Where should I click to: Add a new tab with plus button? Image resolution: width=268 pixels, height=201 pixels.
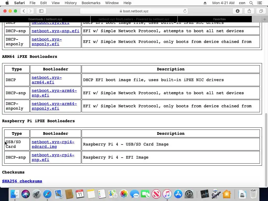(265, 19)
